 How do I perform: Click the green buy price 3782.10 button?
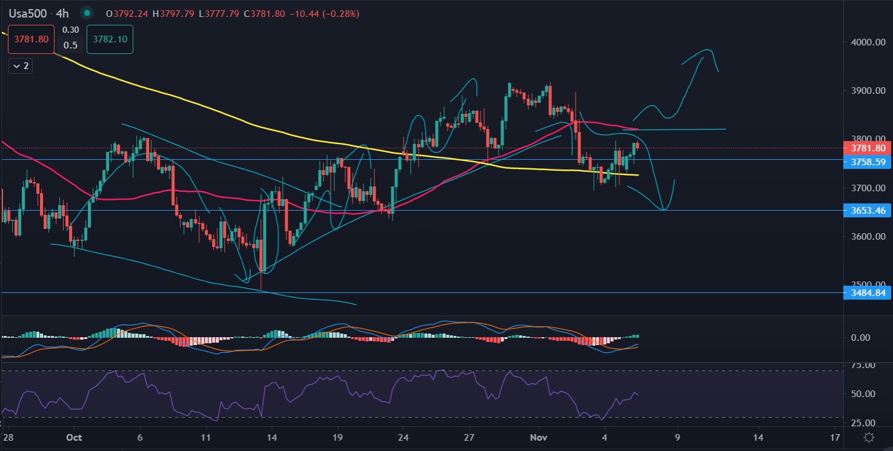(x=110, y=39)
